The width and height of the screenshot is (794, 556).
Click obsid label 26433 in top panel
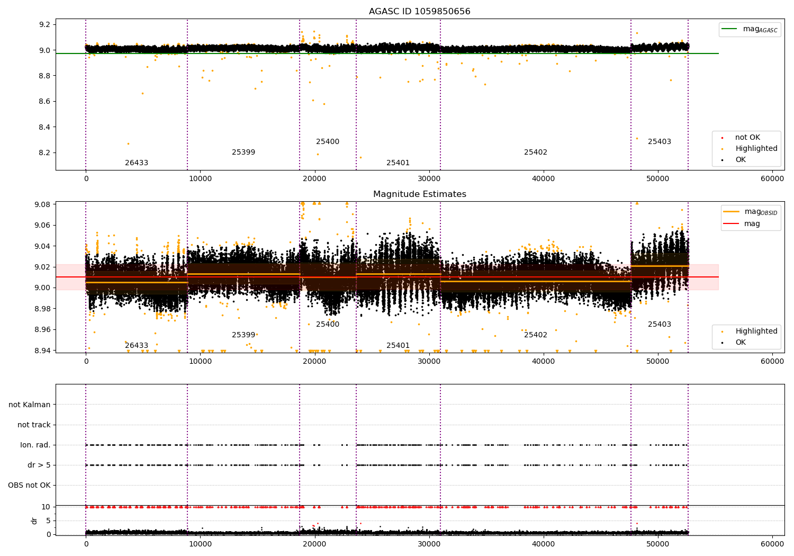pyautogui.click(x=137, y=163)
